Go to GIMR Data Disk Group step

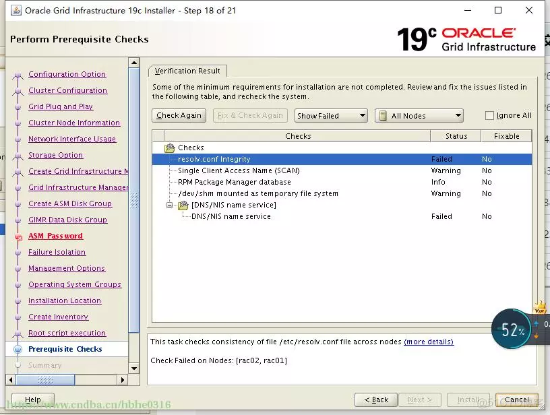coord(67,220)
